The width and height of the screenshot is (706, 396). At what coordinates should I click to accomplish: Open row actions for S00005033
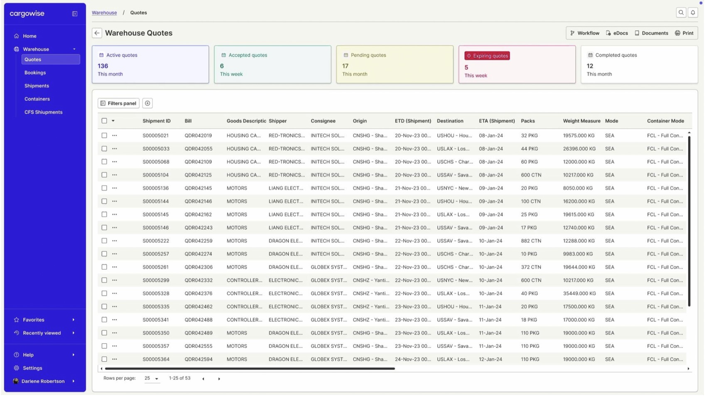115,149
